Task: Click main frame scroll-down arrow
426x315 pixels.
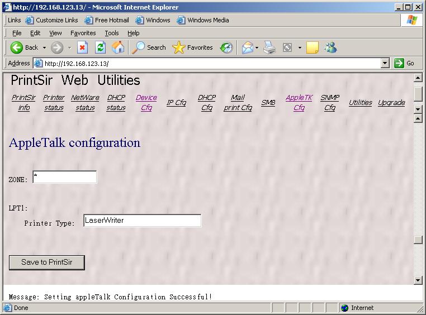Action: click(418, 280)
